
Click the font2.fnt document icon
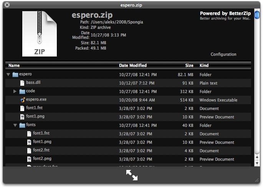pos(29,151)
